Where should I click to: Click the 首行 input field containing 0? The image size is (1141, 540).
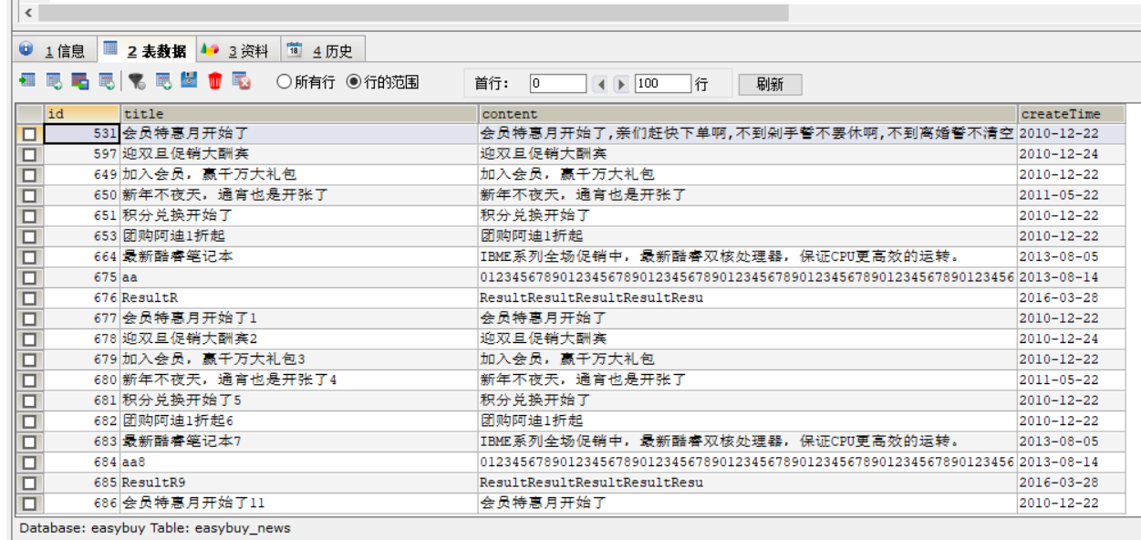click(x=558, y=84)
